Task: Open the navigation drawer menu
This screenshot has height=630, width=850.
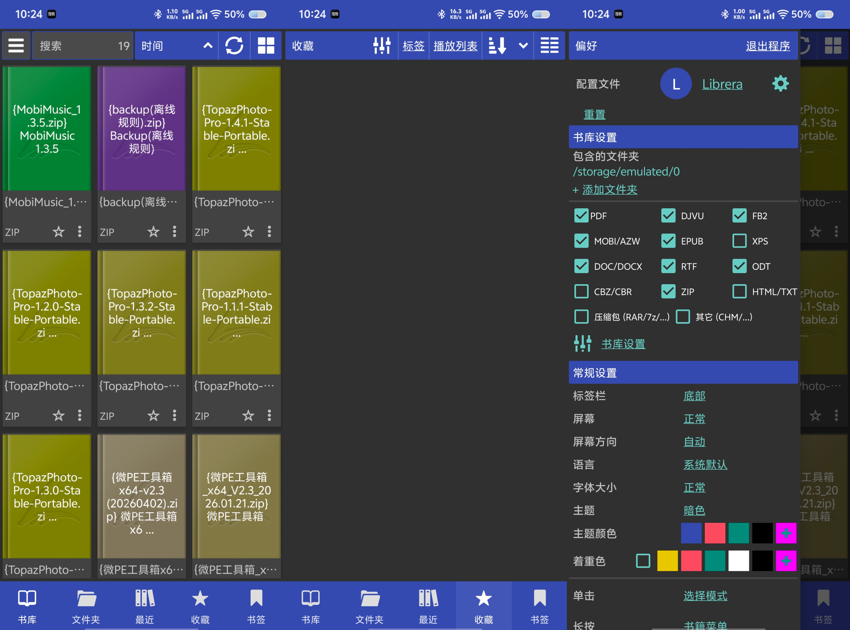Action: [x=16, y=45]
